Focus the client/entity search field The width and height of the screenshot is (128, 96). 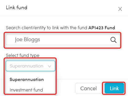click(x=63, y=40)
